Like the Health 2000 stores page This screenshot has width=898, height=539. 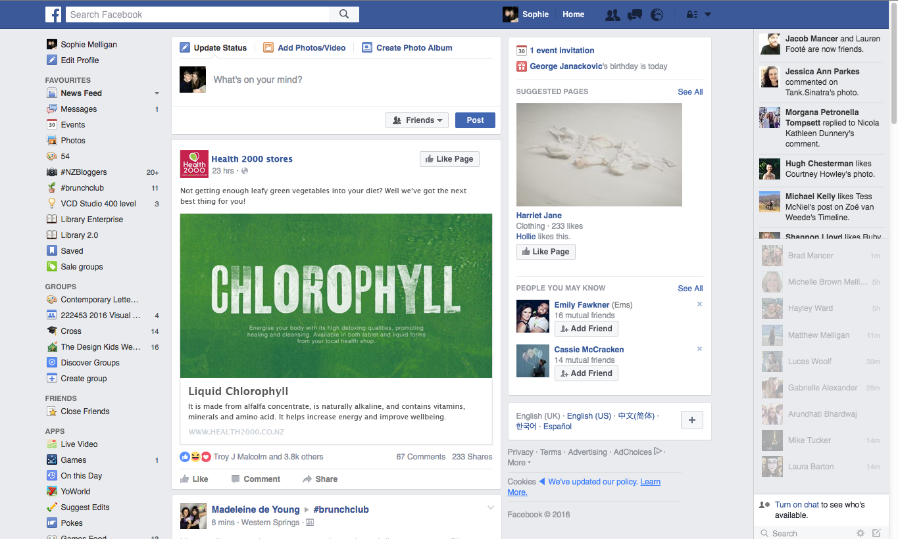(449, 159)
